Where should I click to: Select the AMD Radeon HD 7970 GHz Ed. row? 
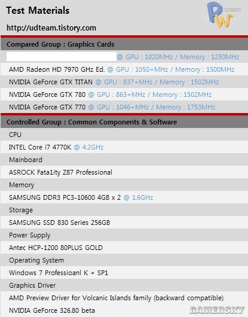(x=124, y=69)
